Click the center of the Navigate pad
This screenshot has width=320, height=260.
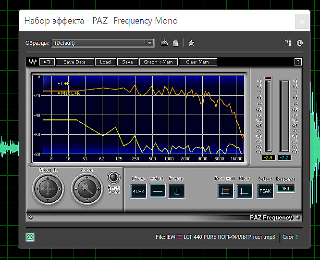pyautogui.click(x=48, y=189)
